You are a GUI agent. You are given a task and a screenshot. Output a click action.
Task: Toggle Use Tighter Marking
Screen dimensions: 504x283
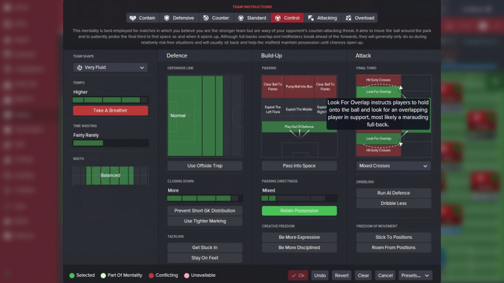pos(205,221)
